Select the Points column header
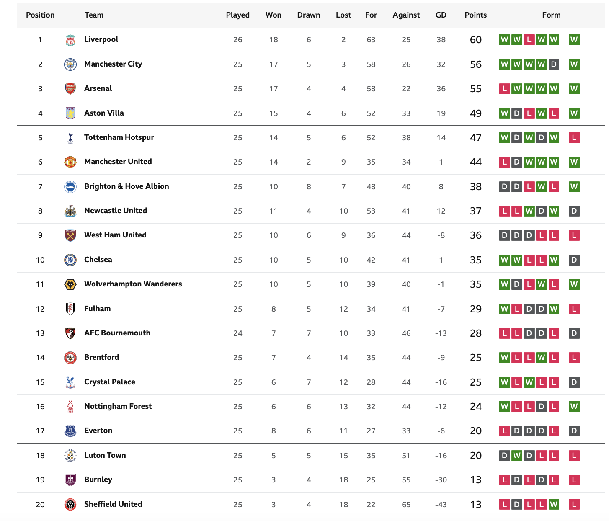The width and height of the screenshot is (609, 521). click(476, 15)
